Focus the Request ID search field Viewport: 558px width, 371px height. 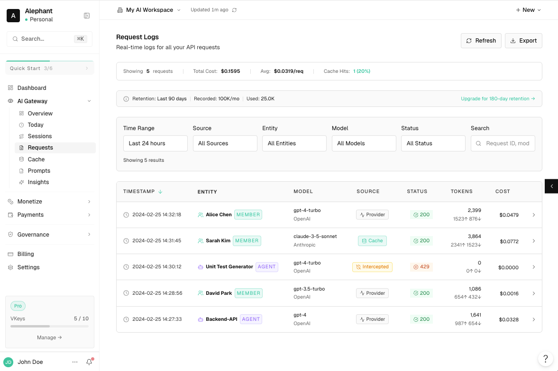point(503,143)
